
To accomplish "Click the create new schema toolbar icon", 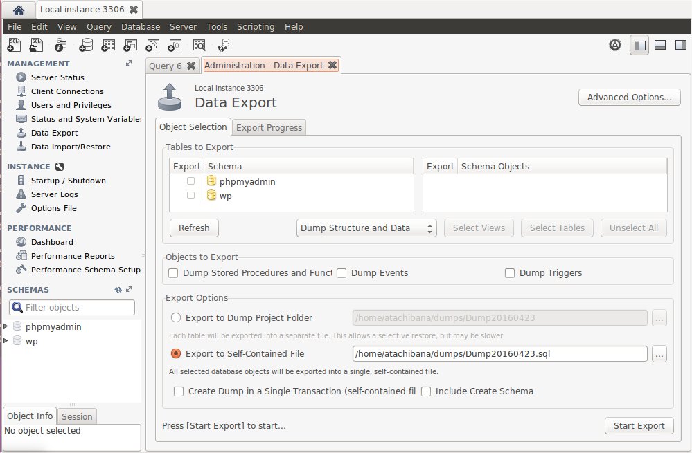I will [x=85, y=46].
